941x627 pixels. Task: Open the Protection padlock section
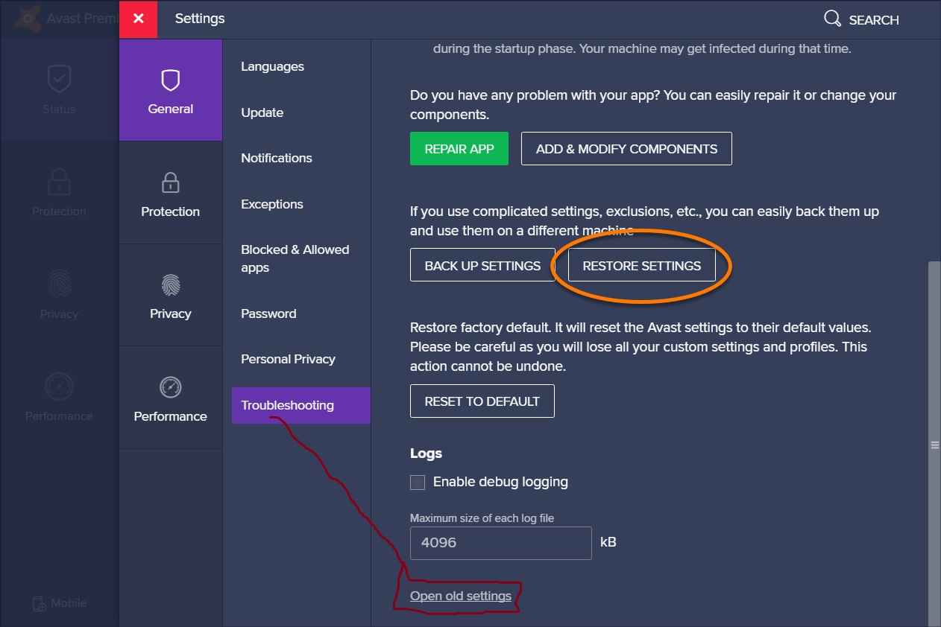(171, 182)
